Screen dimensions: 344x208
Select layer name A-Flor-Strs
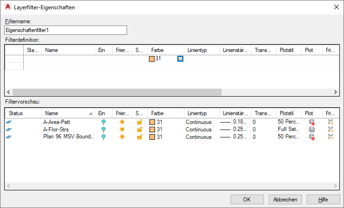(x=56, y=130)
